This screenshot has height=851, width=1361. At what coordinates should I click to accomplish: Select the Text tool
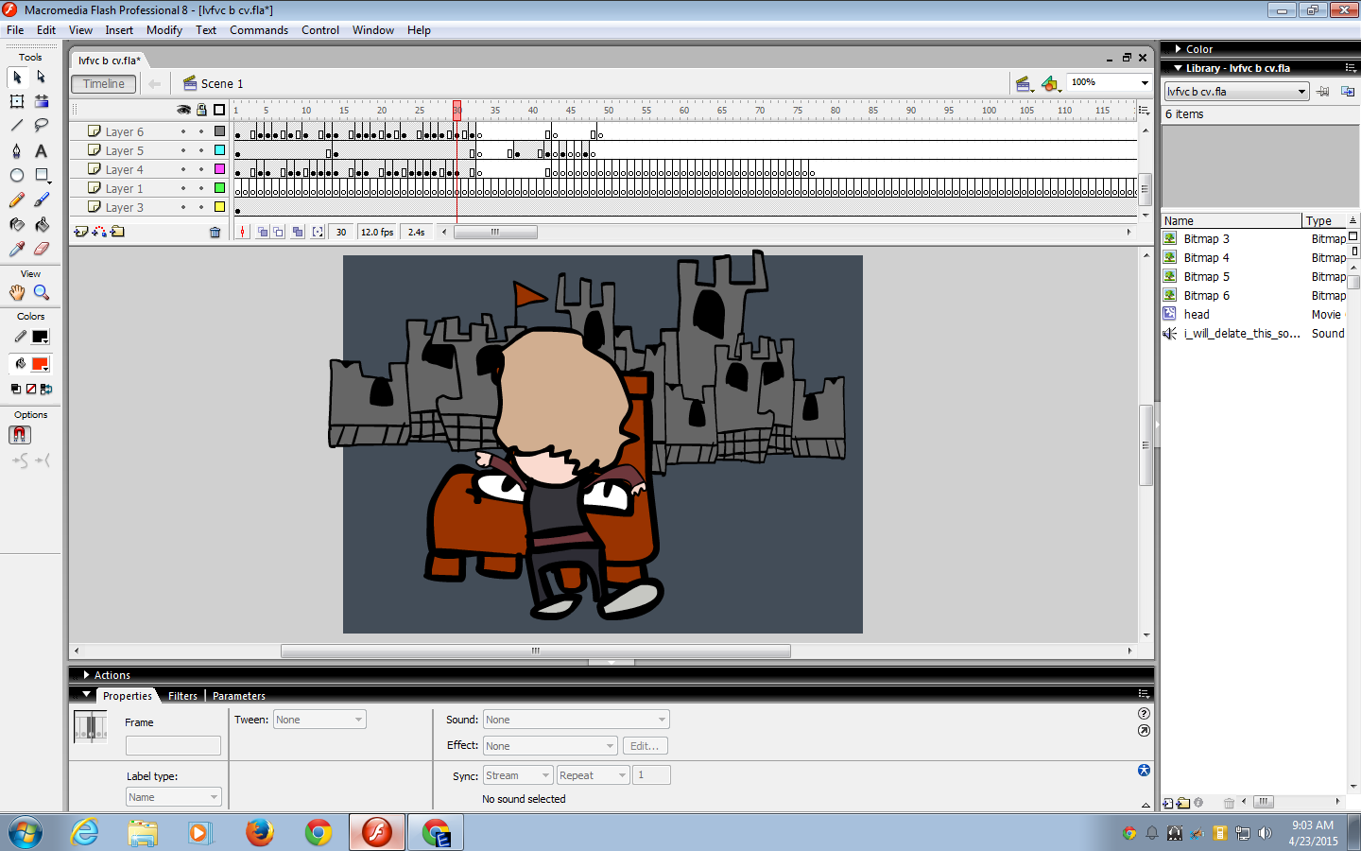tap(42, 150)
